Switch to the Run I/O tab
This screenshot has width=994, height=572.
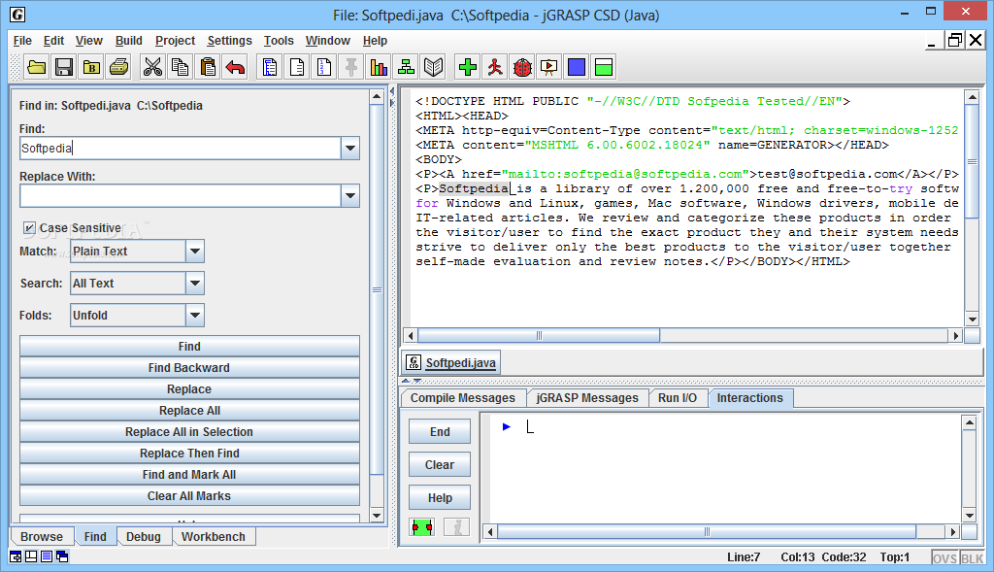(x=677, y=397)
